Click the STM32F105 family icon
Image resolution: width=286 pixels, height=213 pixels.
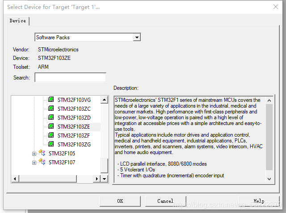coord(42,153)
